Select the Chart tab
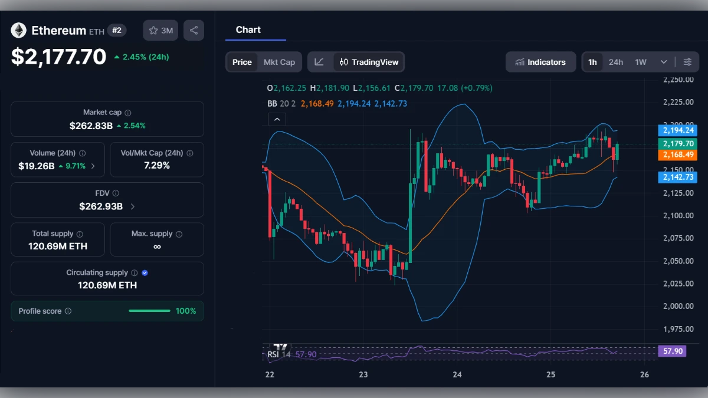Viewport: 708px width, 398px height. pos(248,29)
